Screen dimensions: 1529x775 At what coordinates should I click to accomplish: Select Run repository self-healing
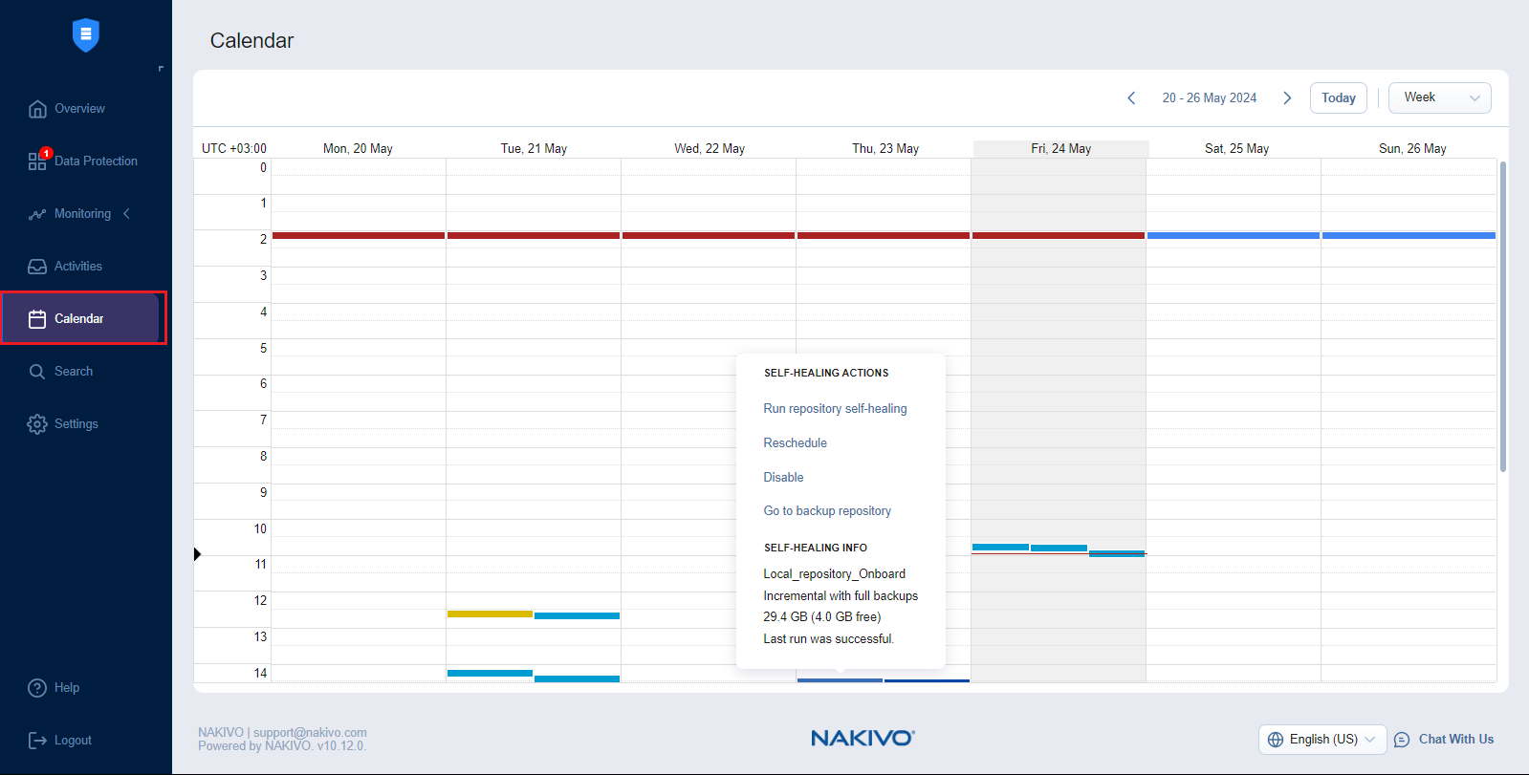835,409
